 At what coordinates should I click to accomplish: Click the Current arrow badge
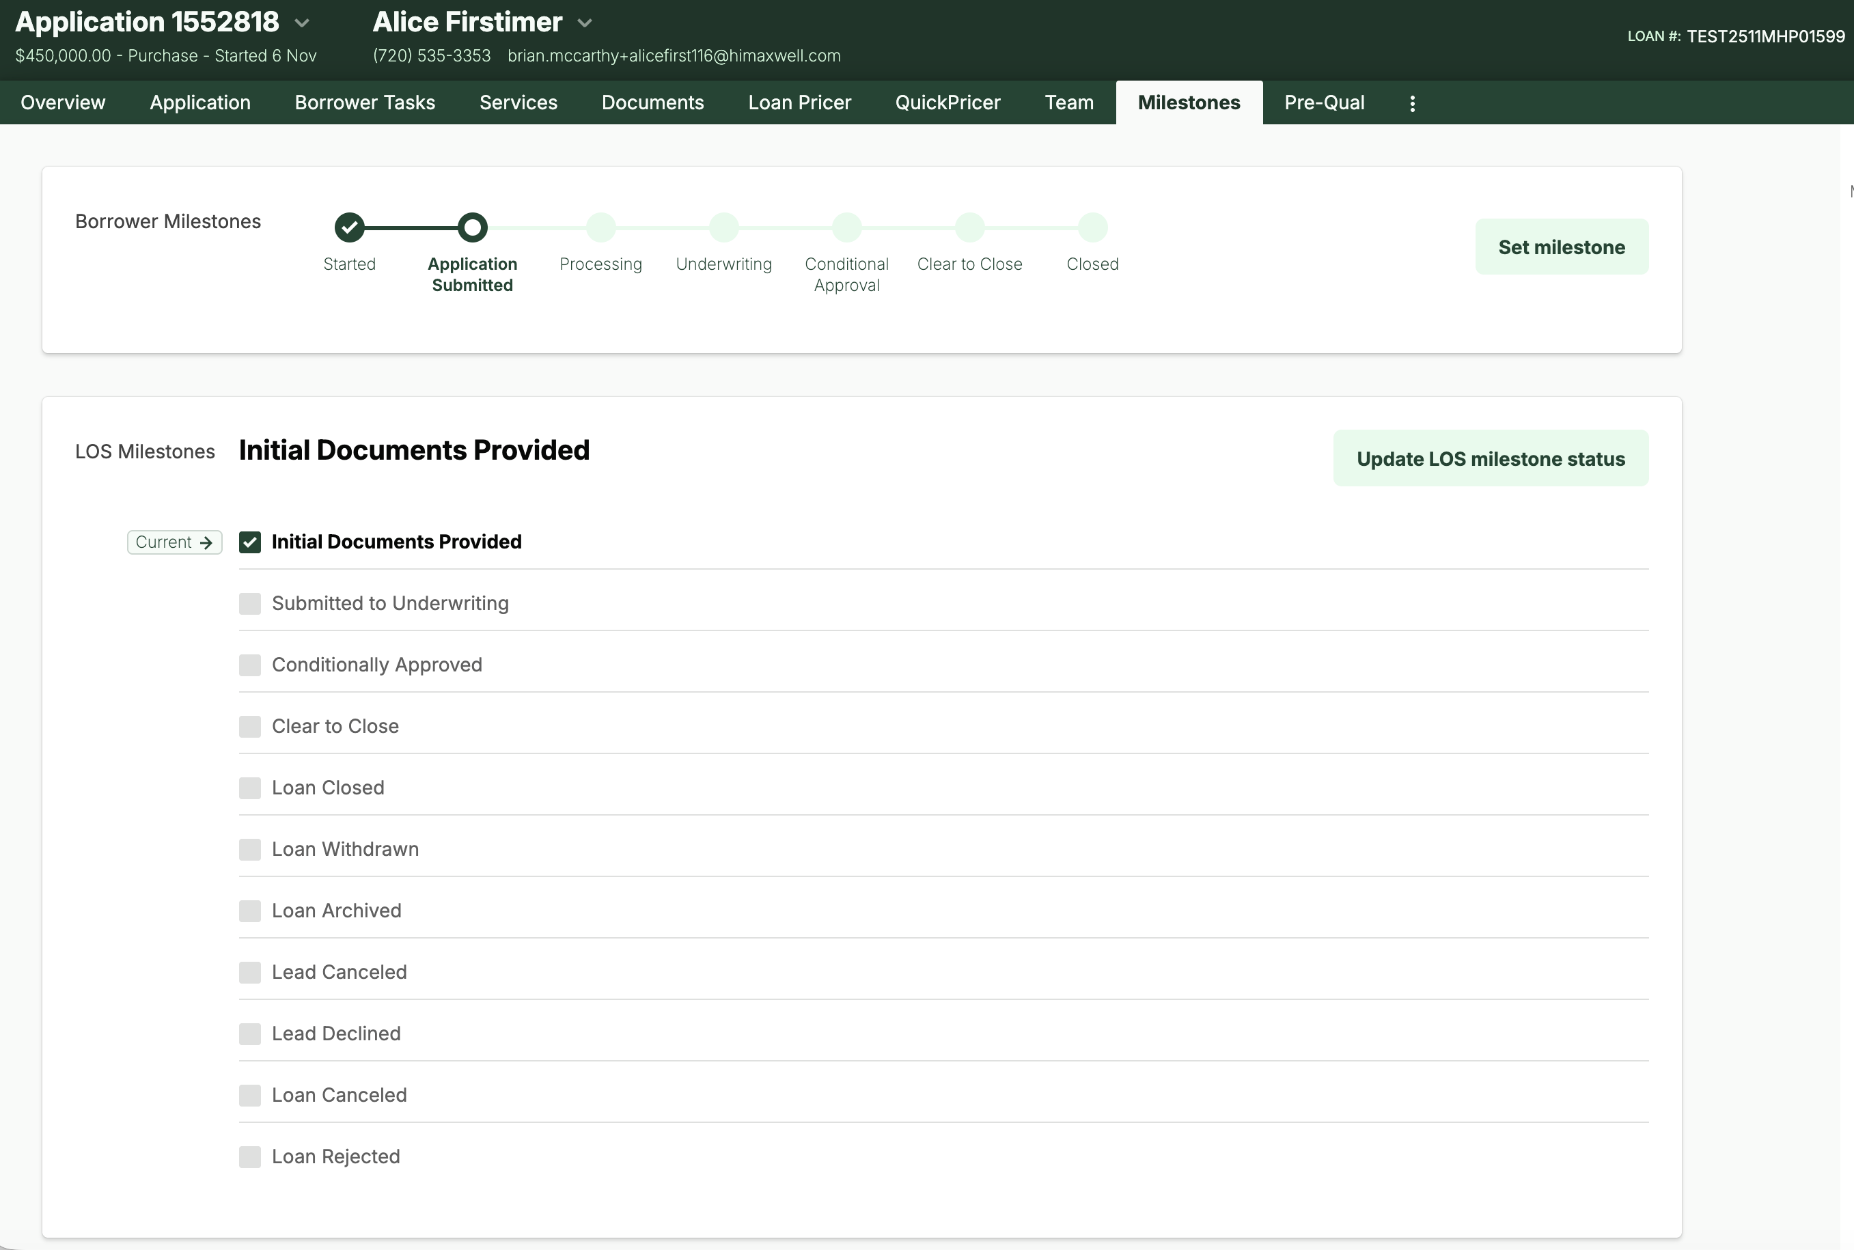[x=175, y=542]
